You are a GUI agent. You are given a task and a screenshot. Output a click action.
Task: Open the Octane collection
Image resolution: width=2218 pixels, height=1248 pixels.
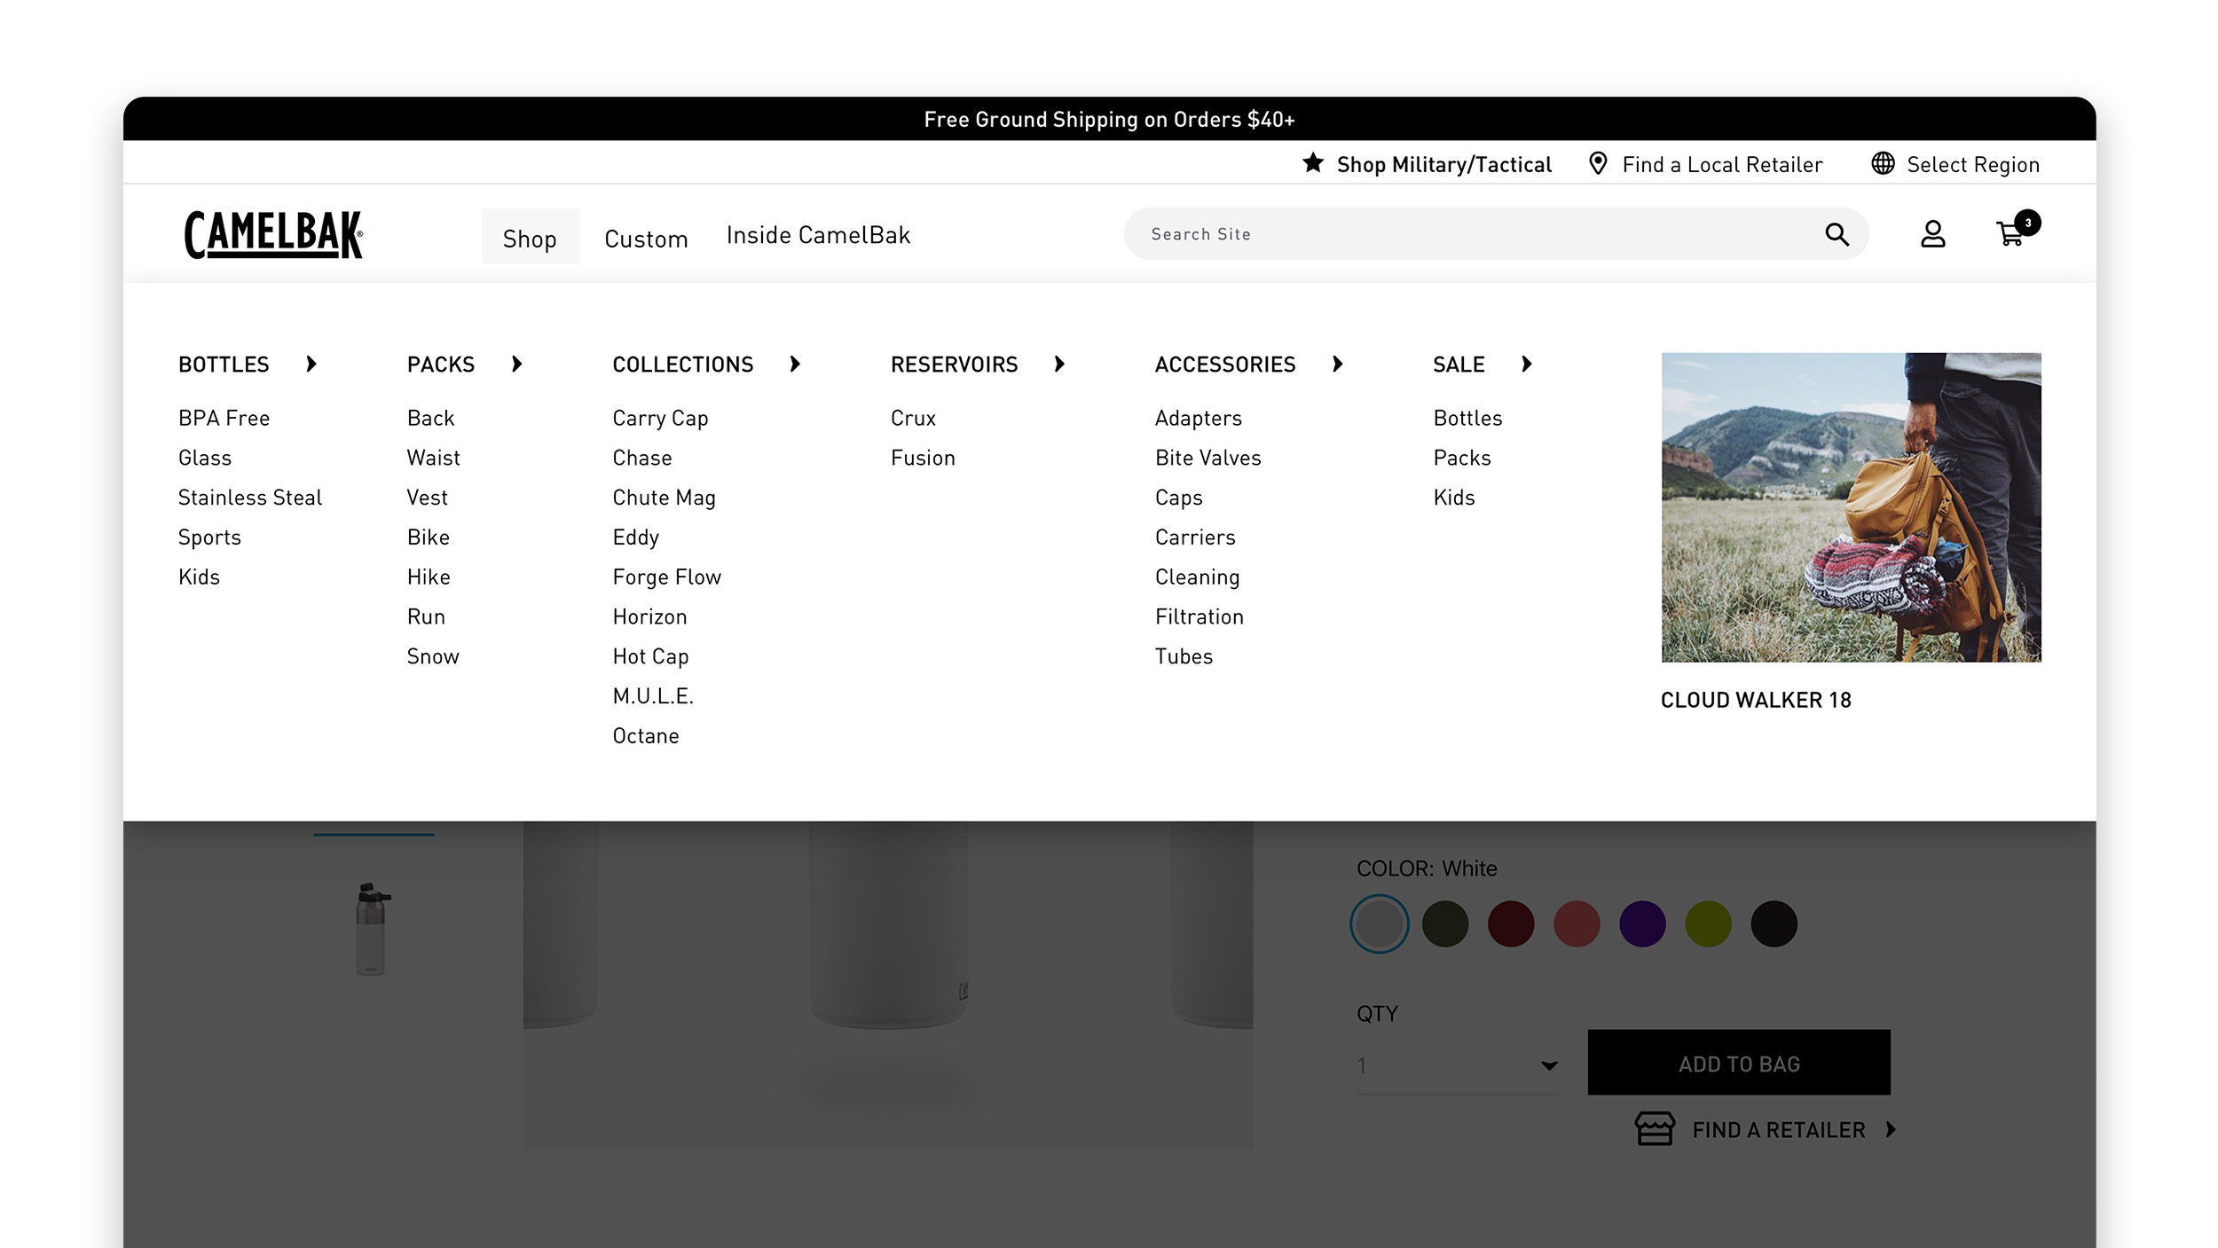point(646,736)
